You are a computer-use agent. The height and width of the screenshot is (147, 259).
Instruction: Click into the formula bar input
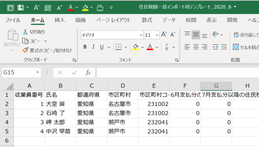point(178,73)
